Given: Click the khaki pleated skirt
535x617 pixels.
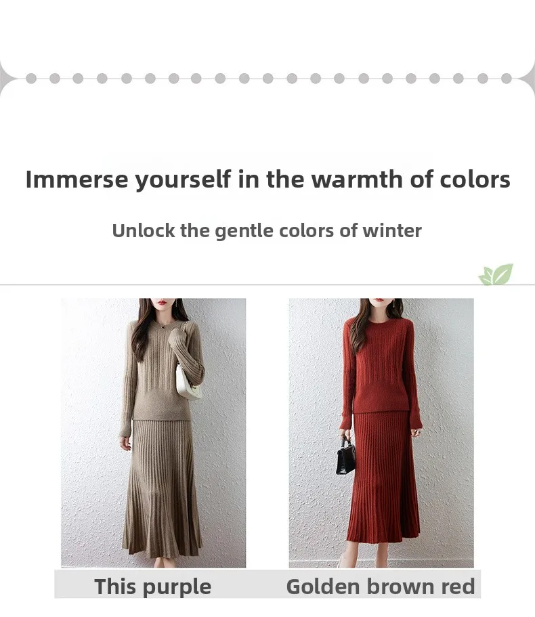Looking at the screenshot, I should pyautogui.click(x=162, y=488).
